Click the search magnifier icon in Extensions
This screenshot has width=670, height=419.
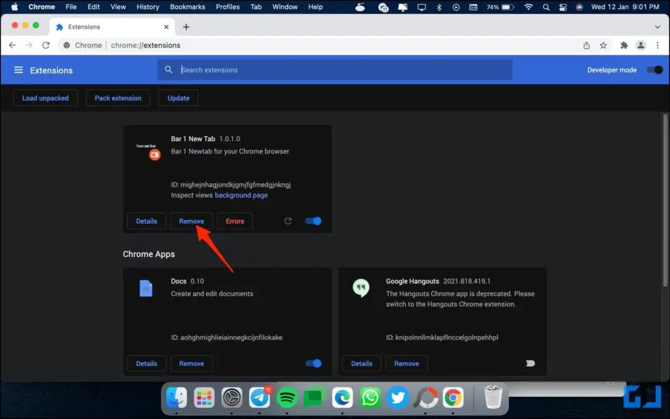(x=169, y=69)
